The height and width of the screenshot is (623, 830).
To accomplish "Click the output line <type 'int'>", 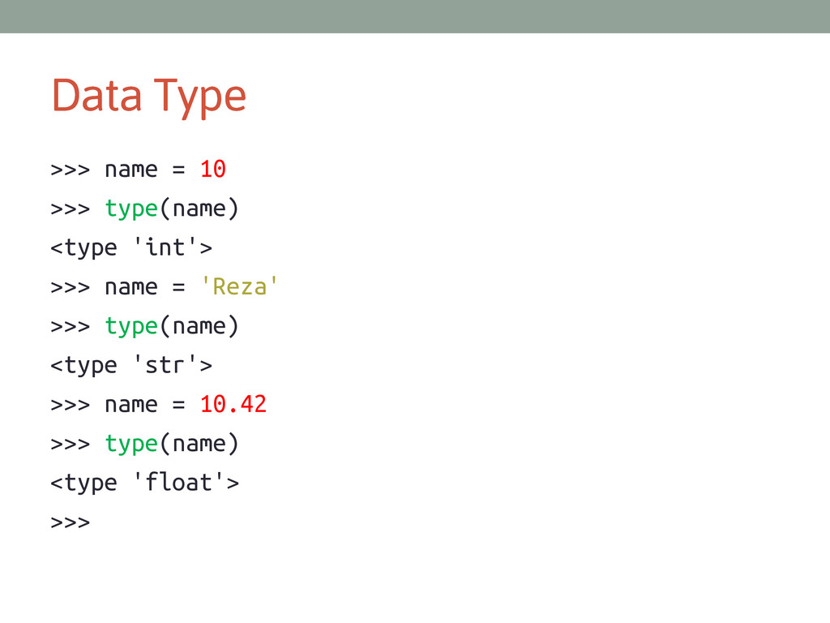I will click(131, 247).
